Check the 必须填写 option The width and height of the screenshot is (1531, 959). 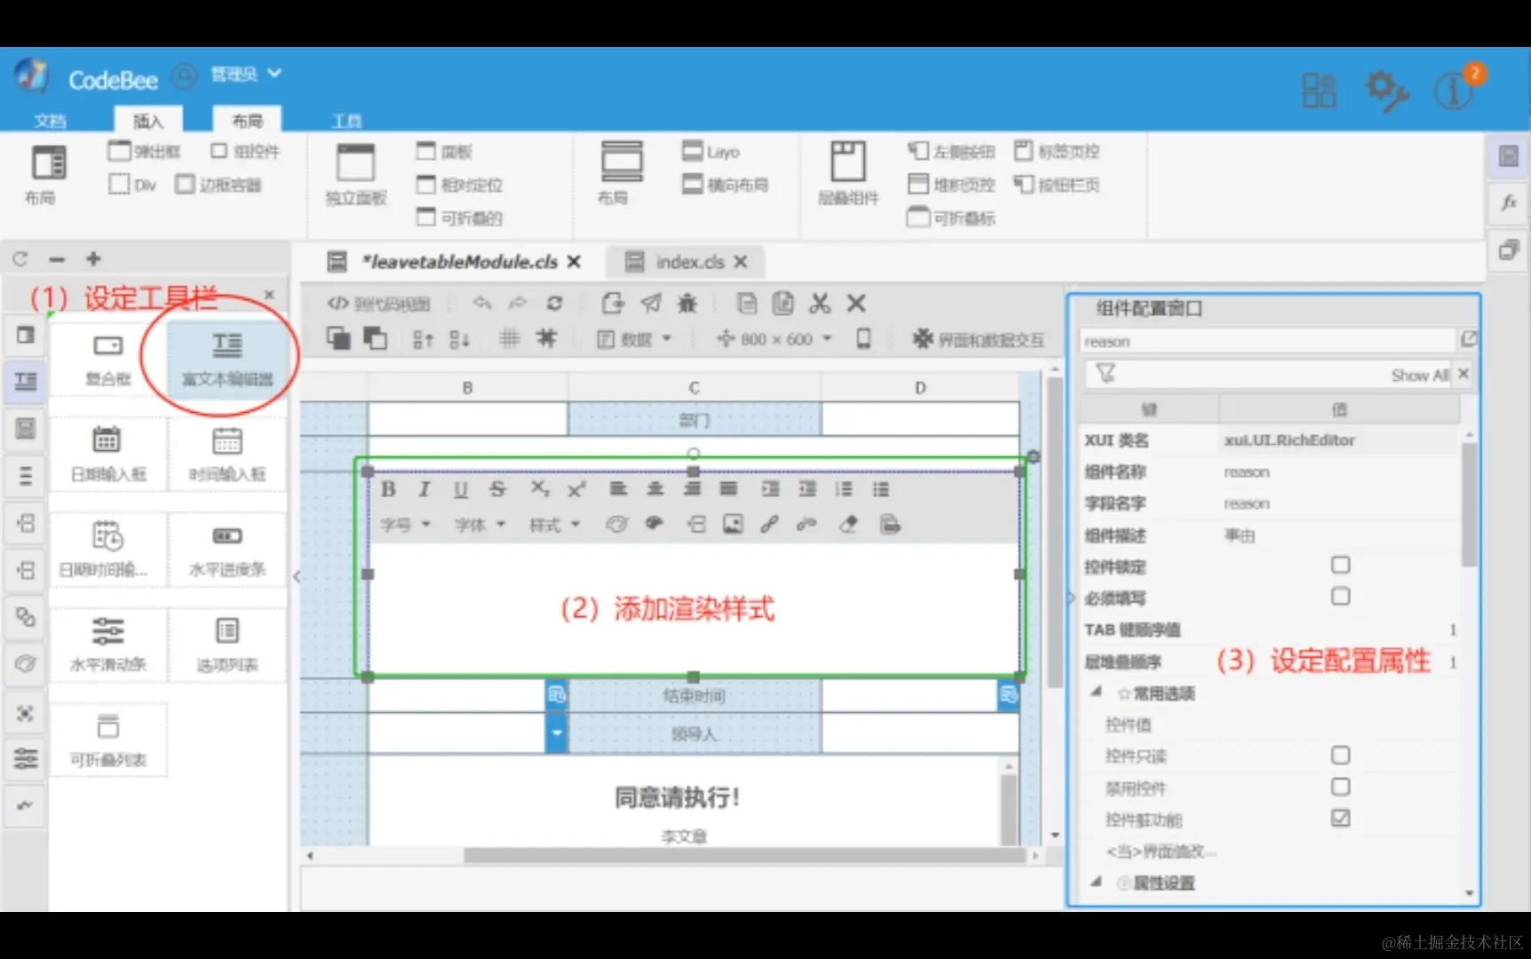pos(1340,596)
